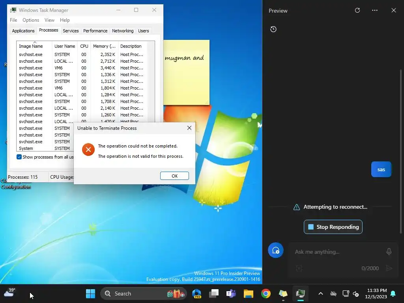The width and height of the screenshot is (404, 303).
Task: Start a new topic with chat icon
Action: pyautogui.click(x=276, y=250)
